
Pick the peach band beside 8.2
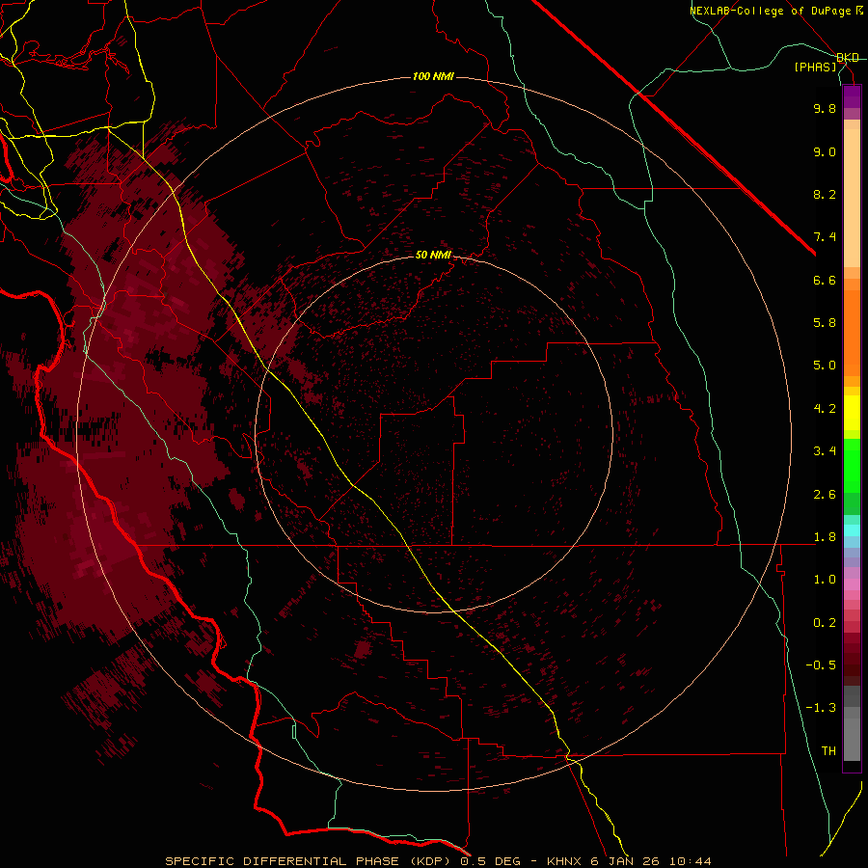point(852,198)
